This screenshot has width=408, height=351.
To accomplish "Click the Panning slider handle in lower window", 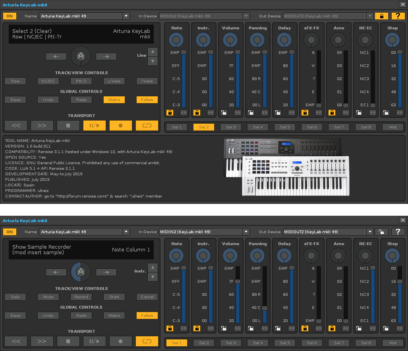I will (265, 308).
